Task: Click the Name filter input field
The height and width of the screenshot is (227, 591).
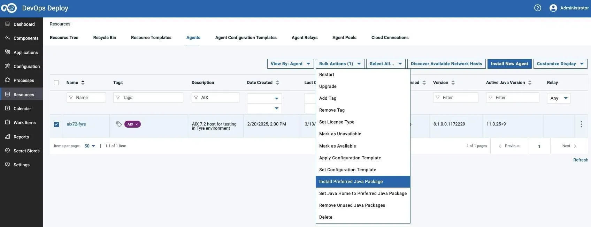Action: [86, 98]
